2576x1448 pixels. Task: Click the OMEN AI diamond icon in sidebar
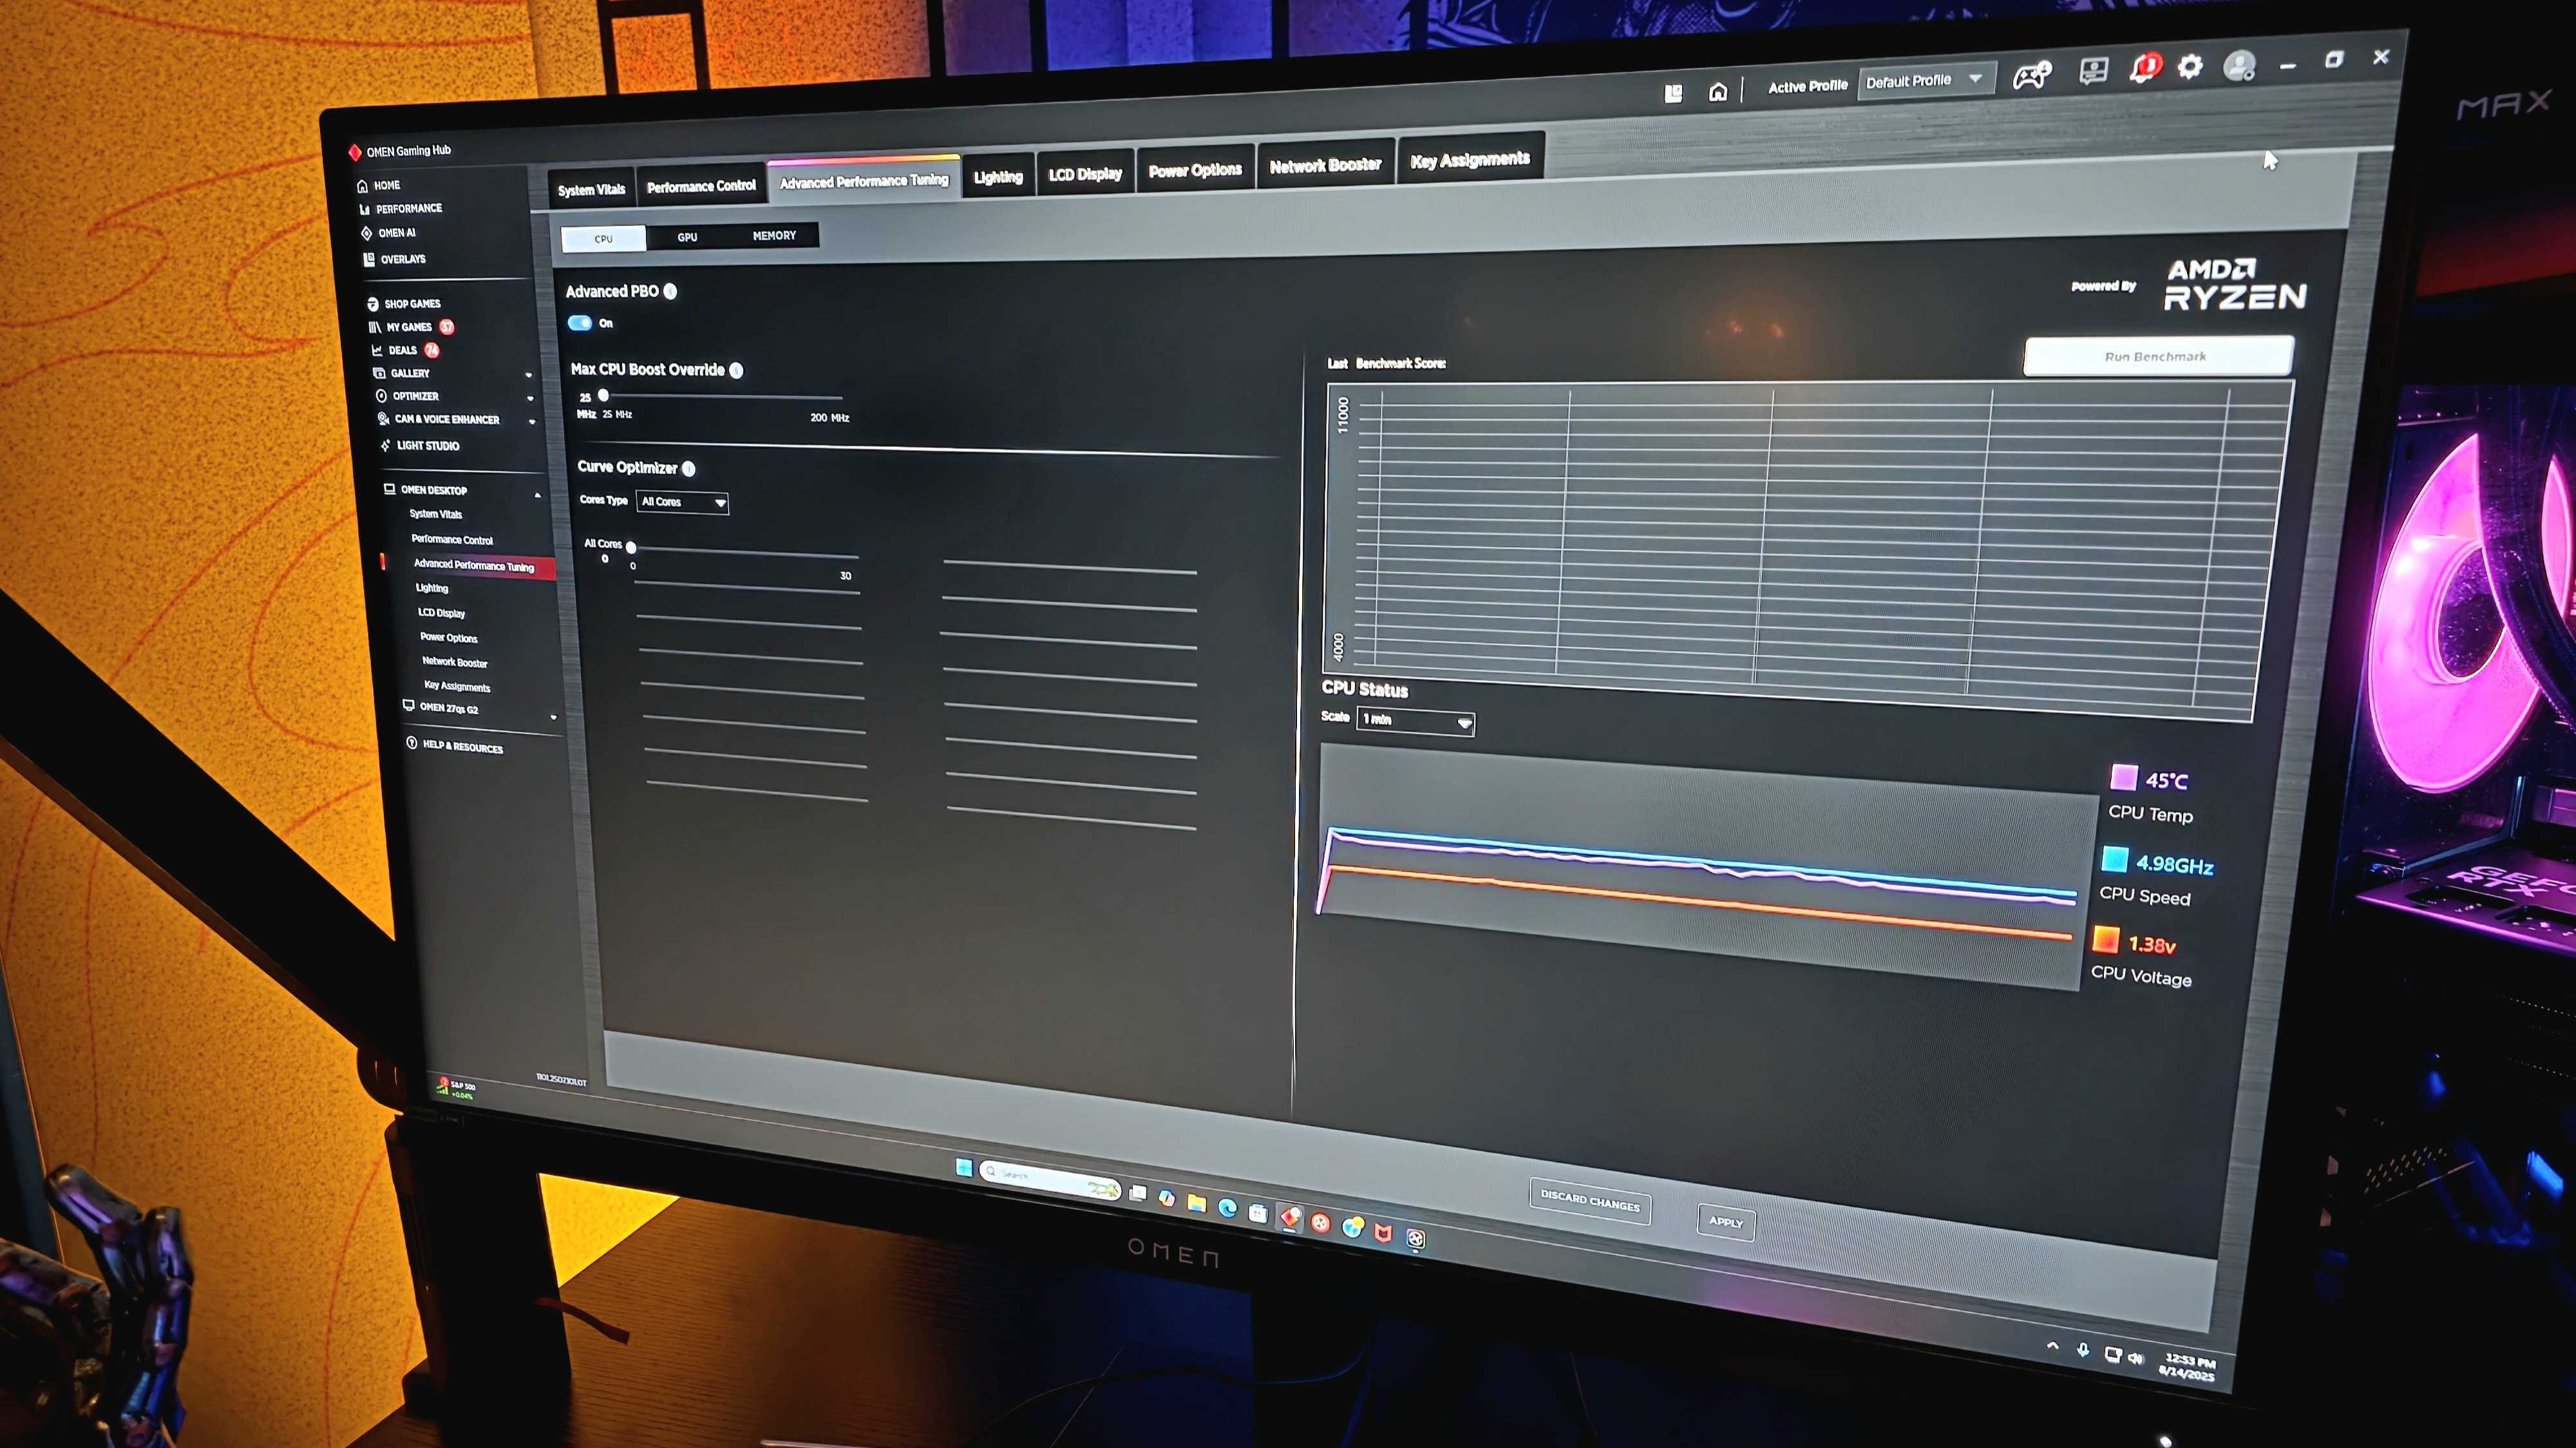click(366, 233)
